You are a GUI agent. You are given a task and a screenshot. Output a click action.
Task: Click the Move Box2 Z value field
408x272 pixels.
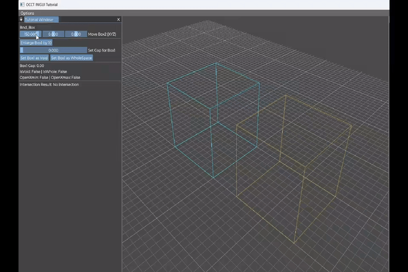76,34
